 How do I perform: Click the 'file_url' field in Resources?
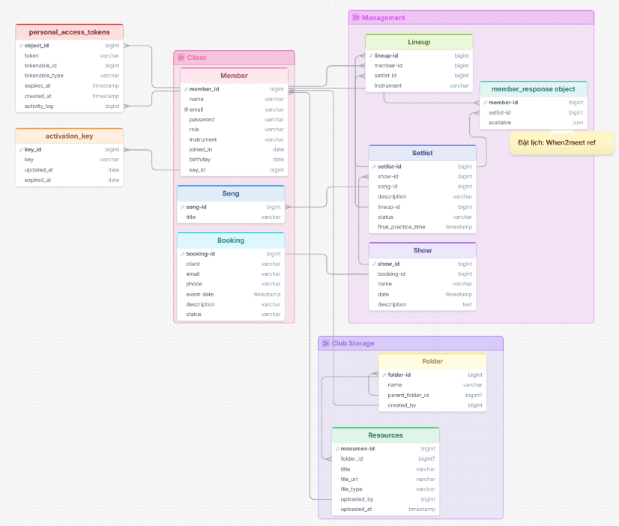pos(385,480)
